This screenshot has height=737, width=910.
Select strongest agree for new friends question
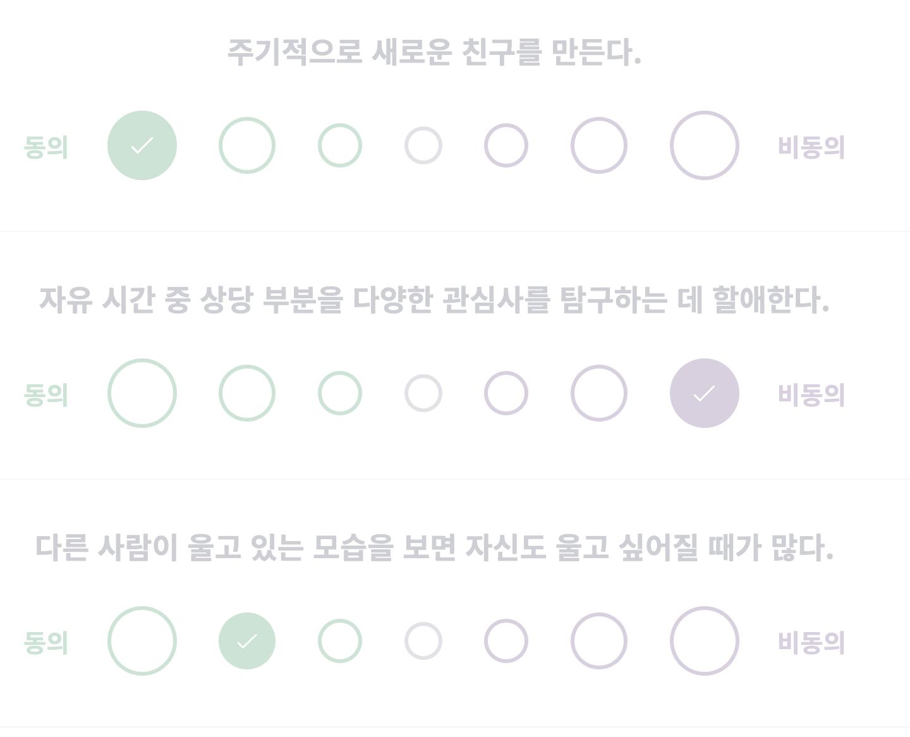click(x=142, y=145)
